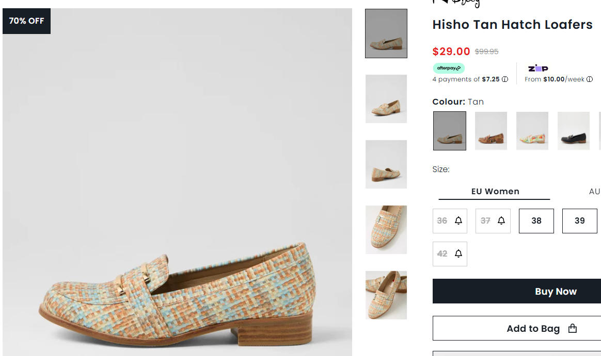
Task: Choose the brown colour swatch
Action: [491, 131]
